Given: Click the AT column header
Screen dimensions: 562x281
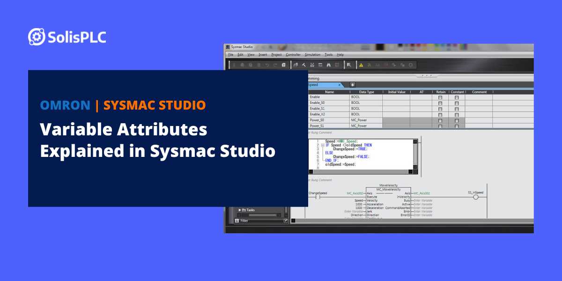Looking at the screenshot, I should pos(421,92).
